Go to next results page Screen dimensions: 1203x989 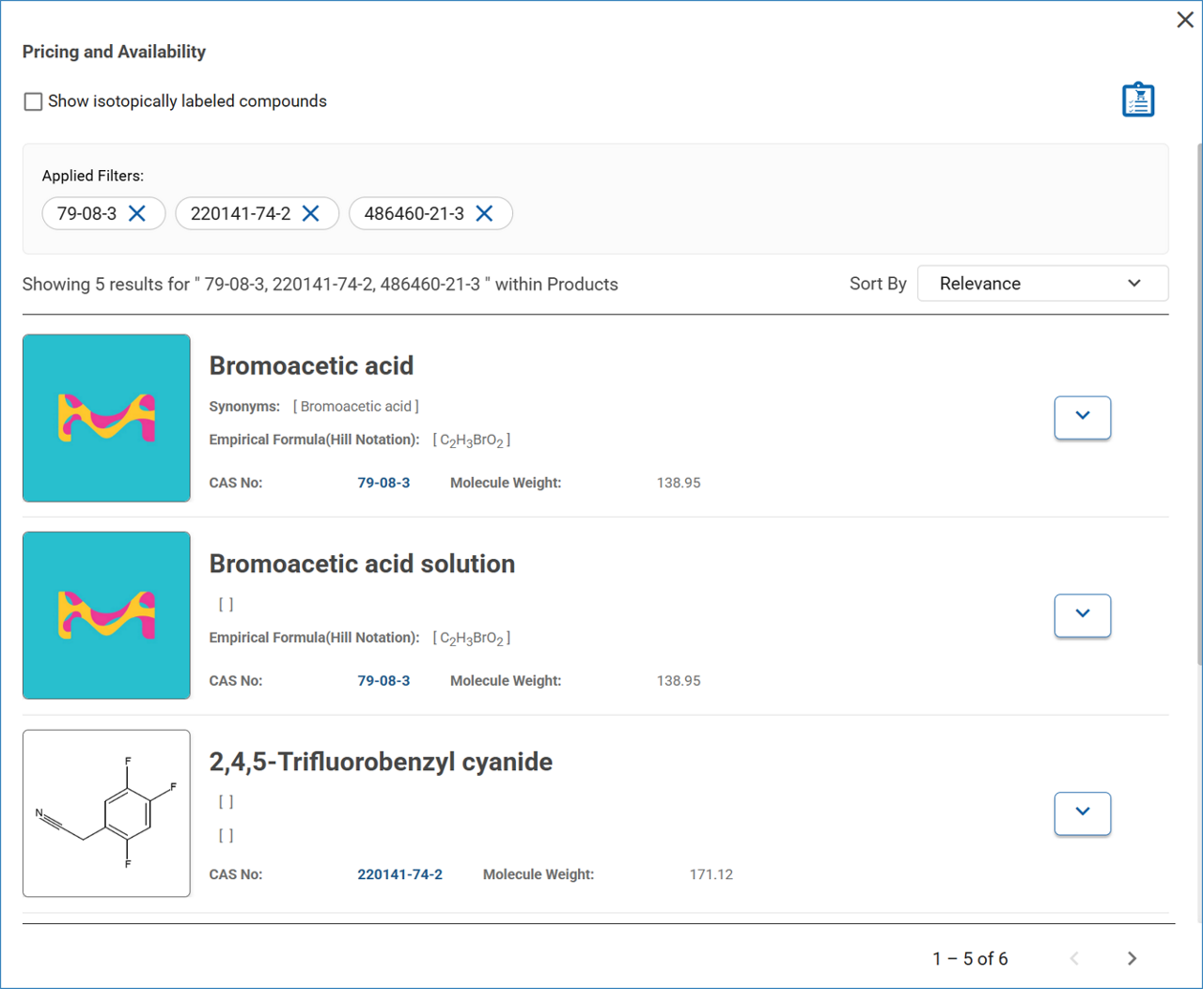point(1132,958)
